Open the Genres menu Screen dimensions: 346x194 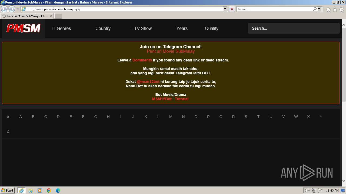pyautogui.click(x=61, y=28)
